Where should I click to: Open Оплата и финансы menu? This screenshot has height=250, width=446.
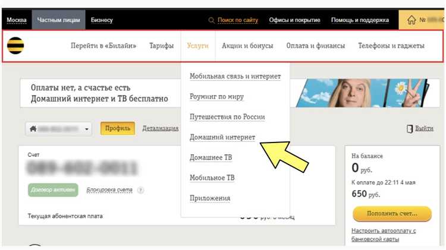(x=315, y=46)
